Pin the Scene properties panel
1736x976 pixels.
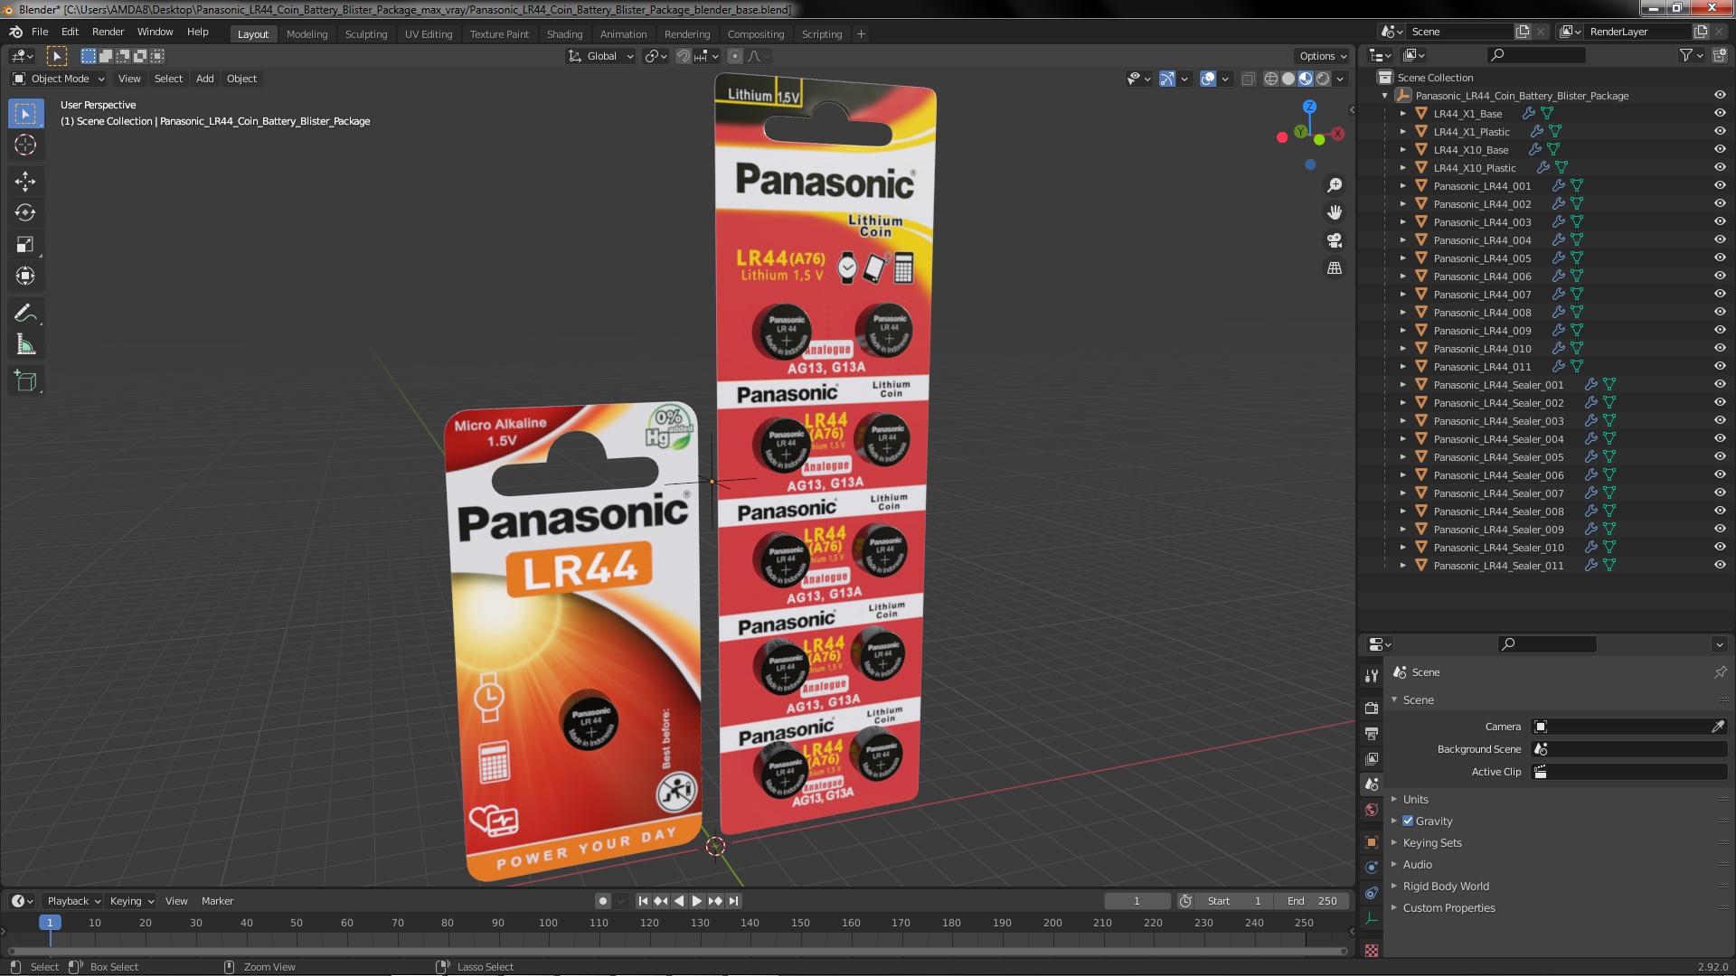(x=1720, y=672)
